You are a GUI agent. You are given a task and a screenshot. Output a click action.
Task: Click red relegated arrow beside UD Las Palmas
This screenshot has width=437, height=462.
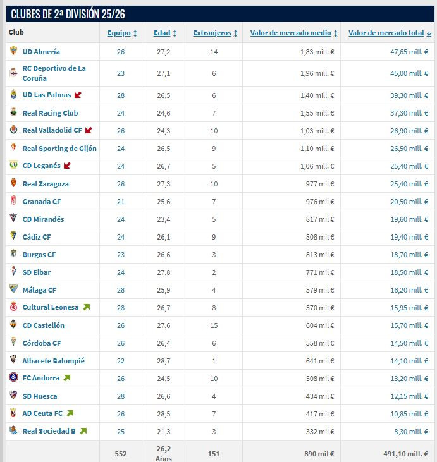pos(78,95)
